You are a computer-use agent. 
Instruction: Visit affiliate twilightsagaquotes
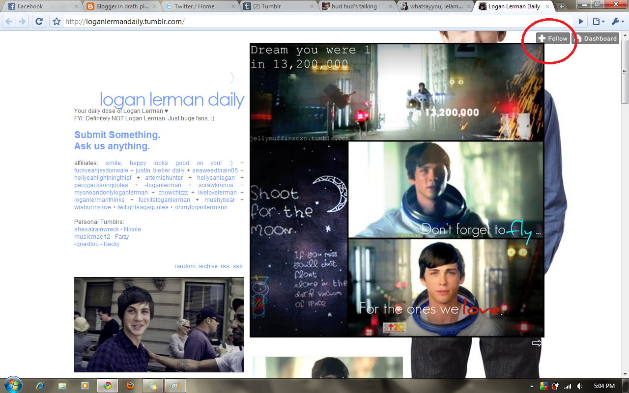[x=143, y=207]
